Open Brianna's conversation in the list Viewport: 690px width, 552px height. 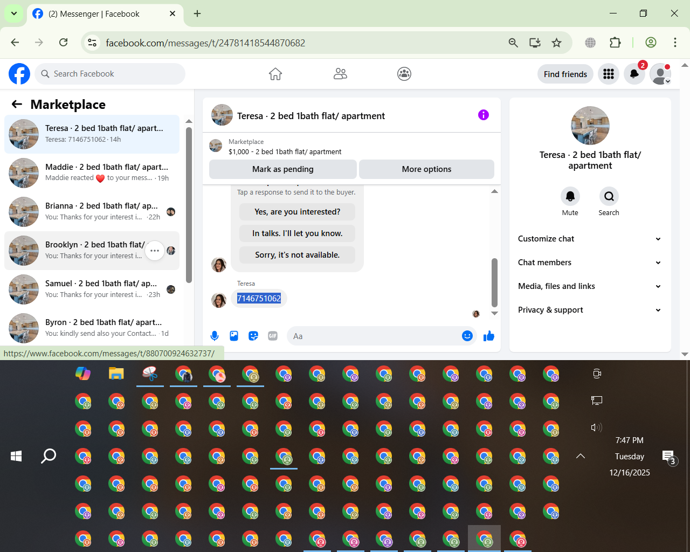[x=92, y=212]
